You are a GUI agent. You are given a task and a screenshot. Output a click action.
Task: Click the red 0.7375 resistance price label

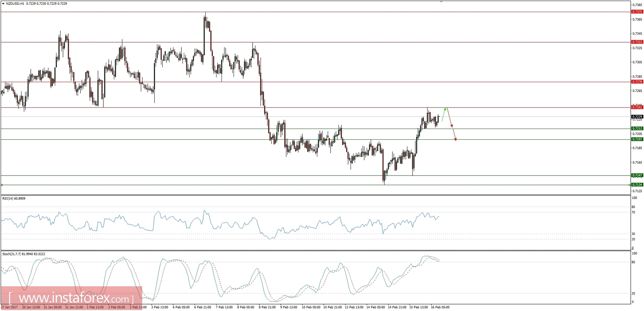(x=637, y=12)
